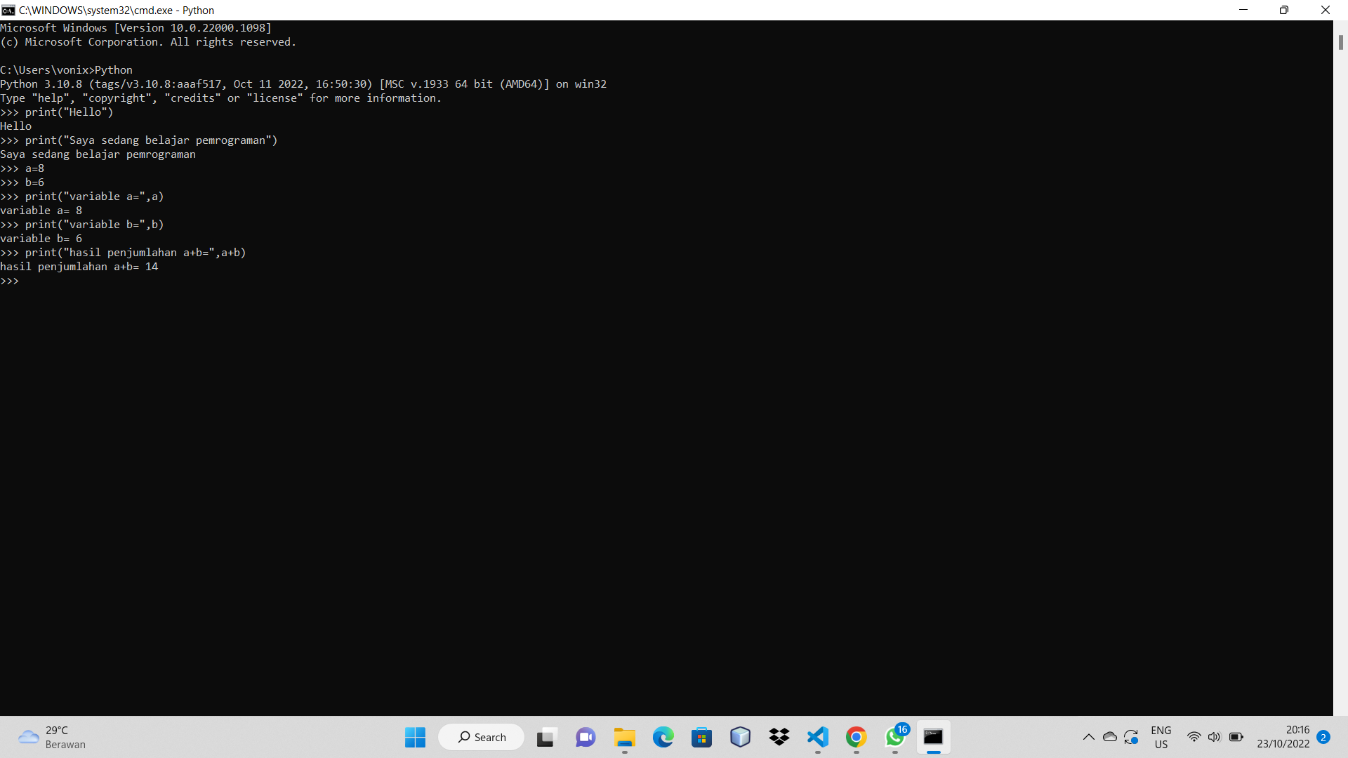Open Google Chrome

coord(856,737)
